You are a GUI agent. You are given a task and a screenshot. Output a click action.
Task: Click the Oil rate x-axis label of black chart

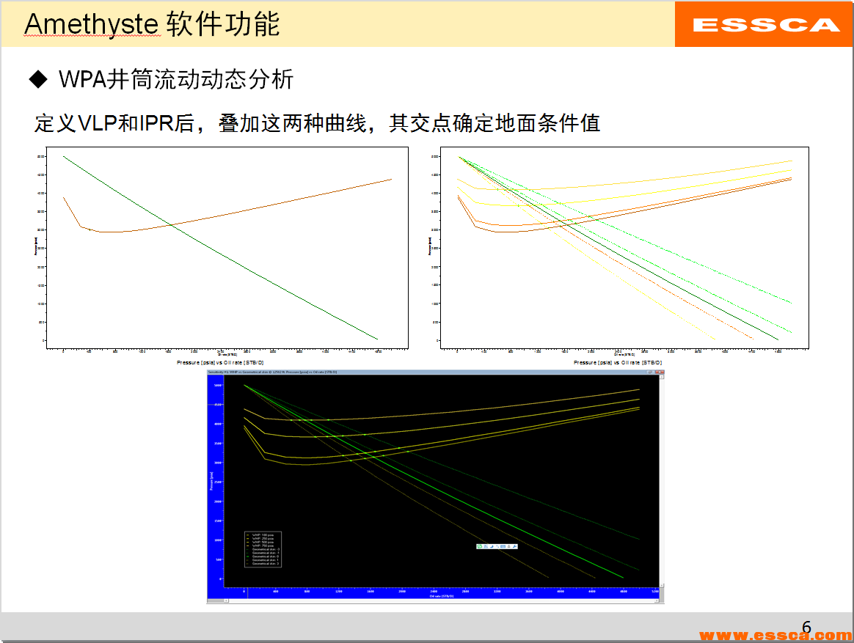(441, 596)
